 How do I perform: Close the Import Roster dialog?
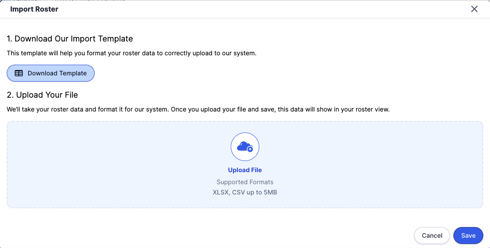[474, 9]
